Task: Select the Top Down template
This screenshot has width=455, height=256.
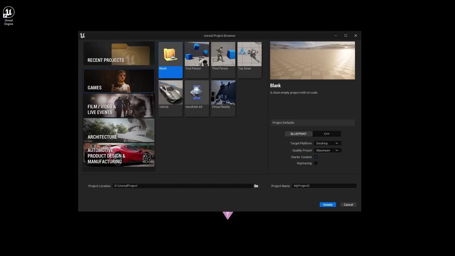Action: 250,60
